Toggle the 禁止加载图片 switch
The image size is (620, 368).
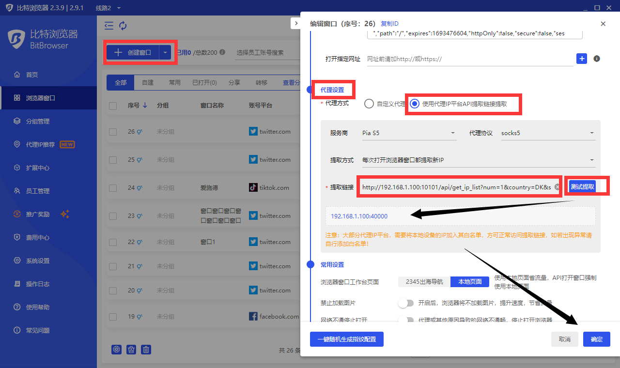(406, 303)
